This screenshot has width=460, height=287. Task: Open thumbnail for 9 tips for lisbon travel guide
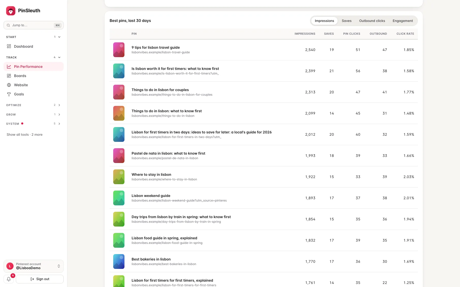coord(119,50)
